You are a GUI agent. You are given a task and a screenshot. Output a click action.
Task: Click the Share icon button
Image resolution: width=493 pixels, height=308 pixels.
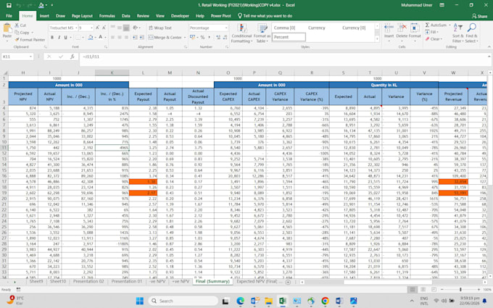[x=479, y=16]
